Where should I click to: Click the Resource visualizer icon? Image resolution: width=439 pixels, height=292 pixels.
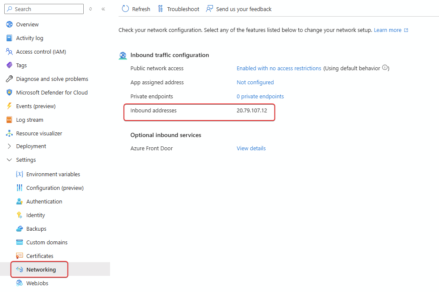click(x=9, y=133)
